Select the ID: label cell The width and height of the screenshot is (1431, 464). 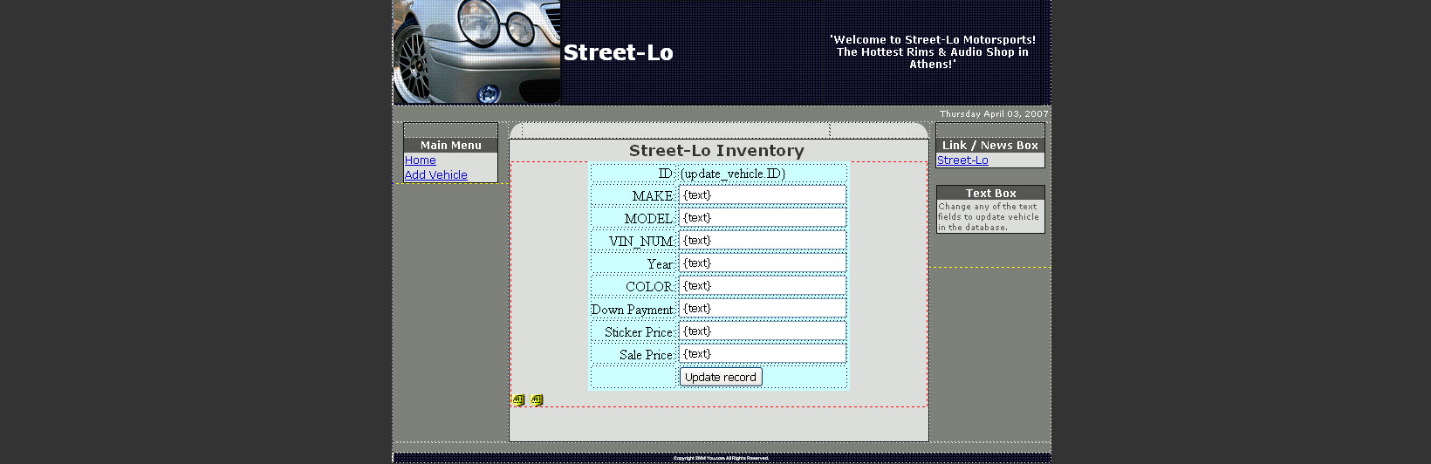[x=633, y=174]
